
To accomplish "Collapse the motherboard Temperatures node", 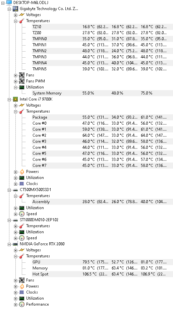I will click(x=15, y=21).
